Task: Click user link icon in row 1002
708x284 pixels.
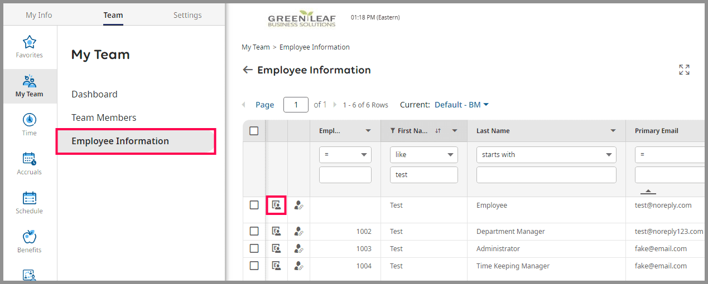Action: click(298, 231)
